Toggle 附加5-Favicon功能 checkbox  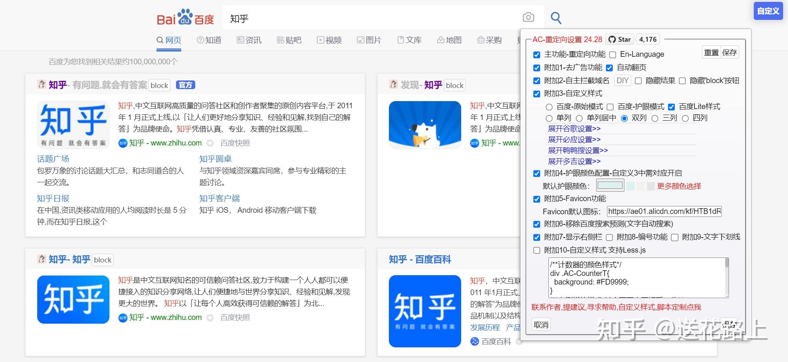click(x=537, y=199)
